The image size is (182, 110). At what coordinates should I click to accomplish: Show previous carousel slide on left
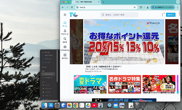click(x=76, y=42)
